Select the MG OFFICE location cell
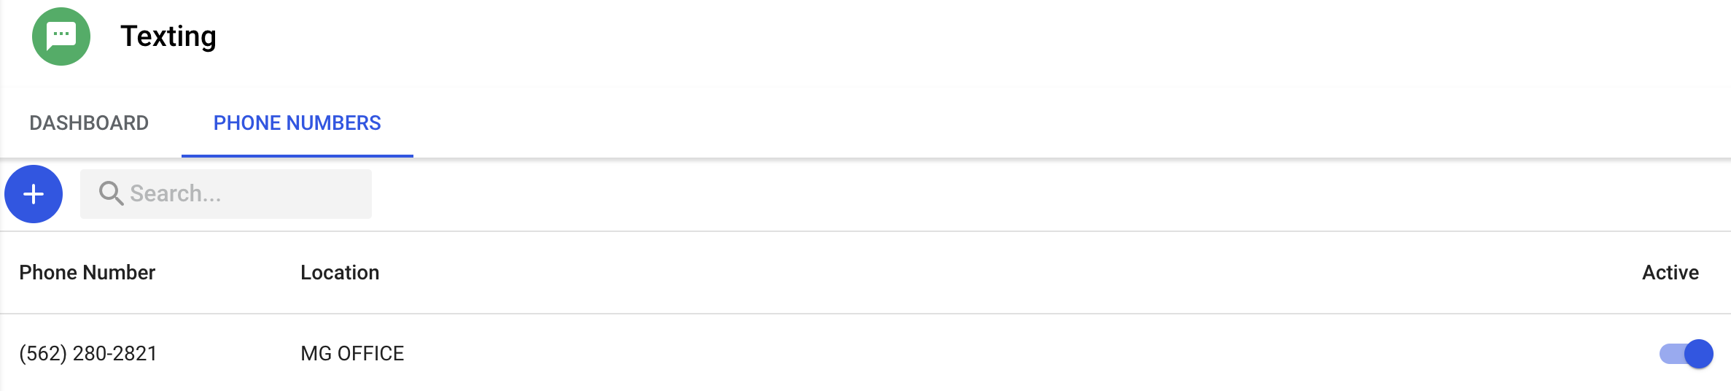This screenshot has height=391, width=1731. point(352,354)
